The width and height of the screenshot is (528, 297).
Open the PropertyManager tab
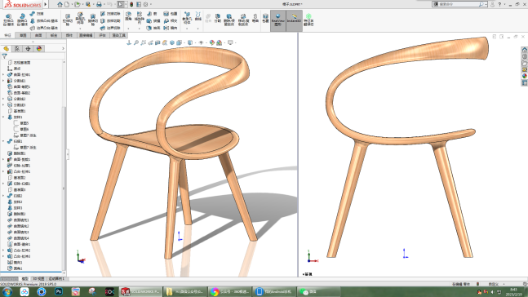click(17, 49)
